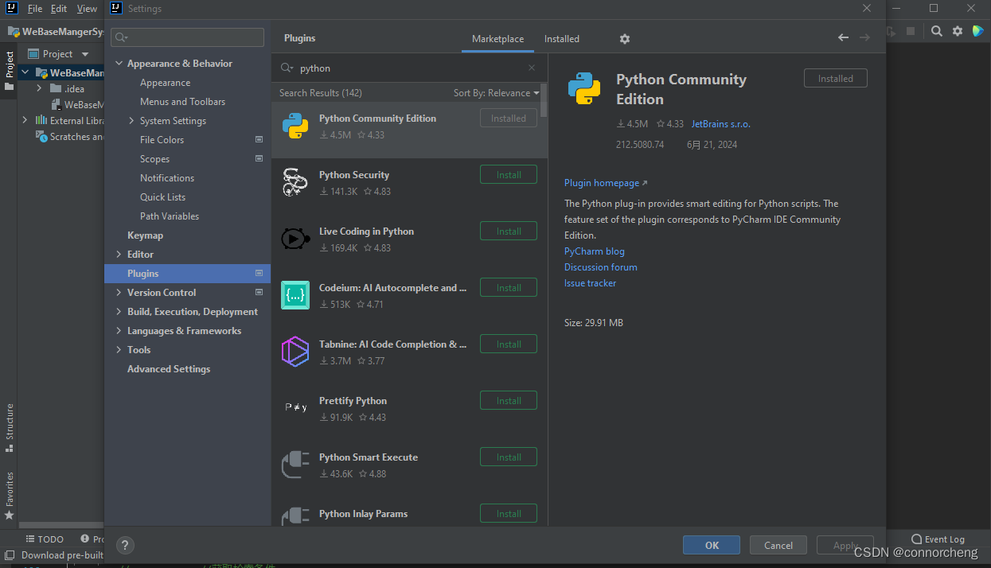This screenshot has height=568, width=991.
Task: Focus the plugin search field
Action: pos(409,68)
